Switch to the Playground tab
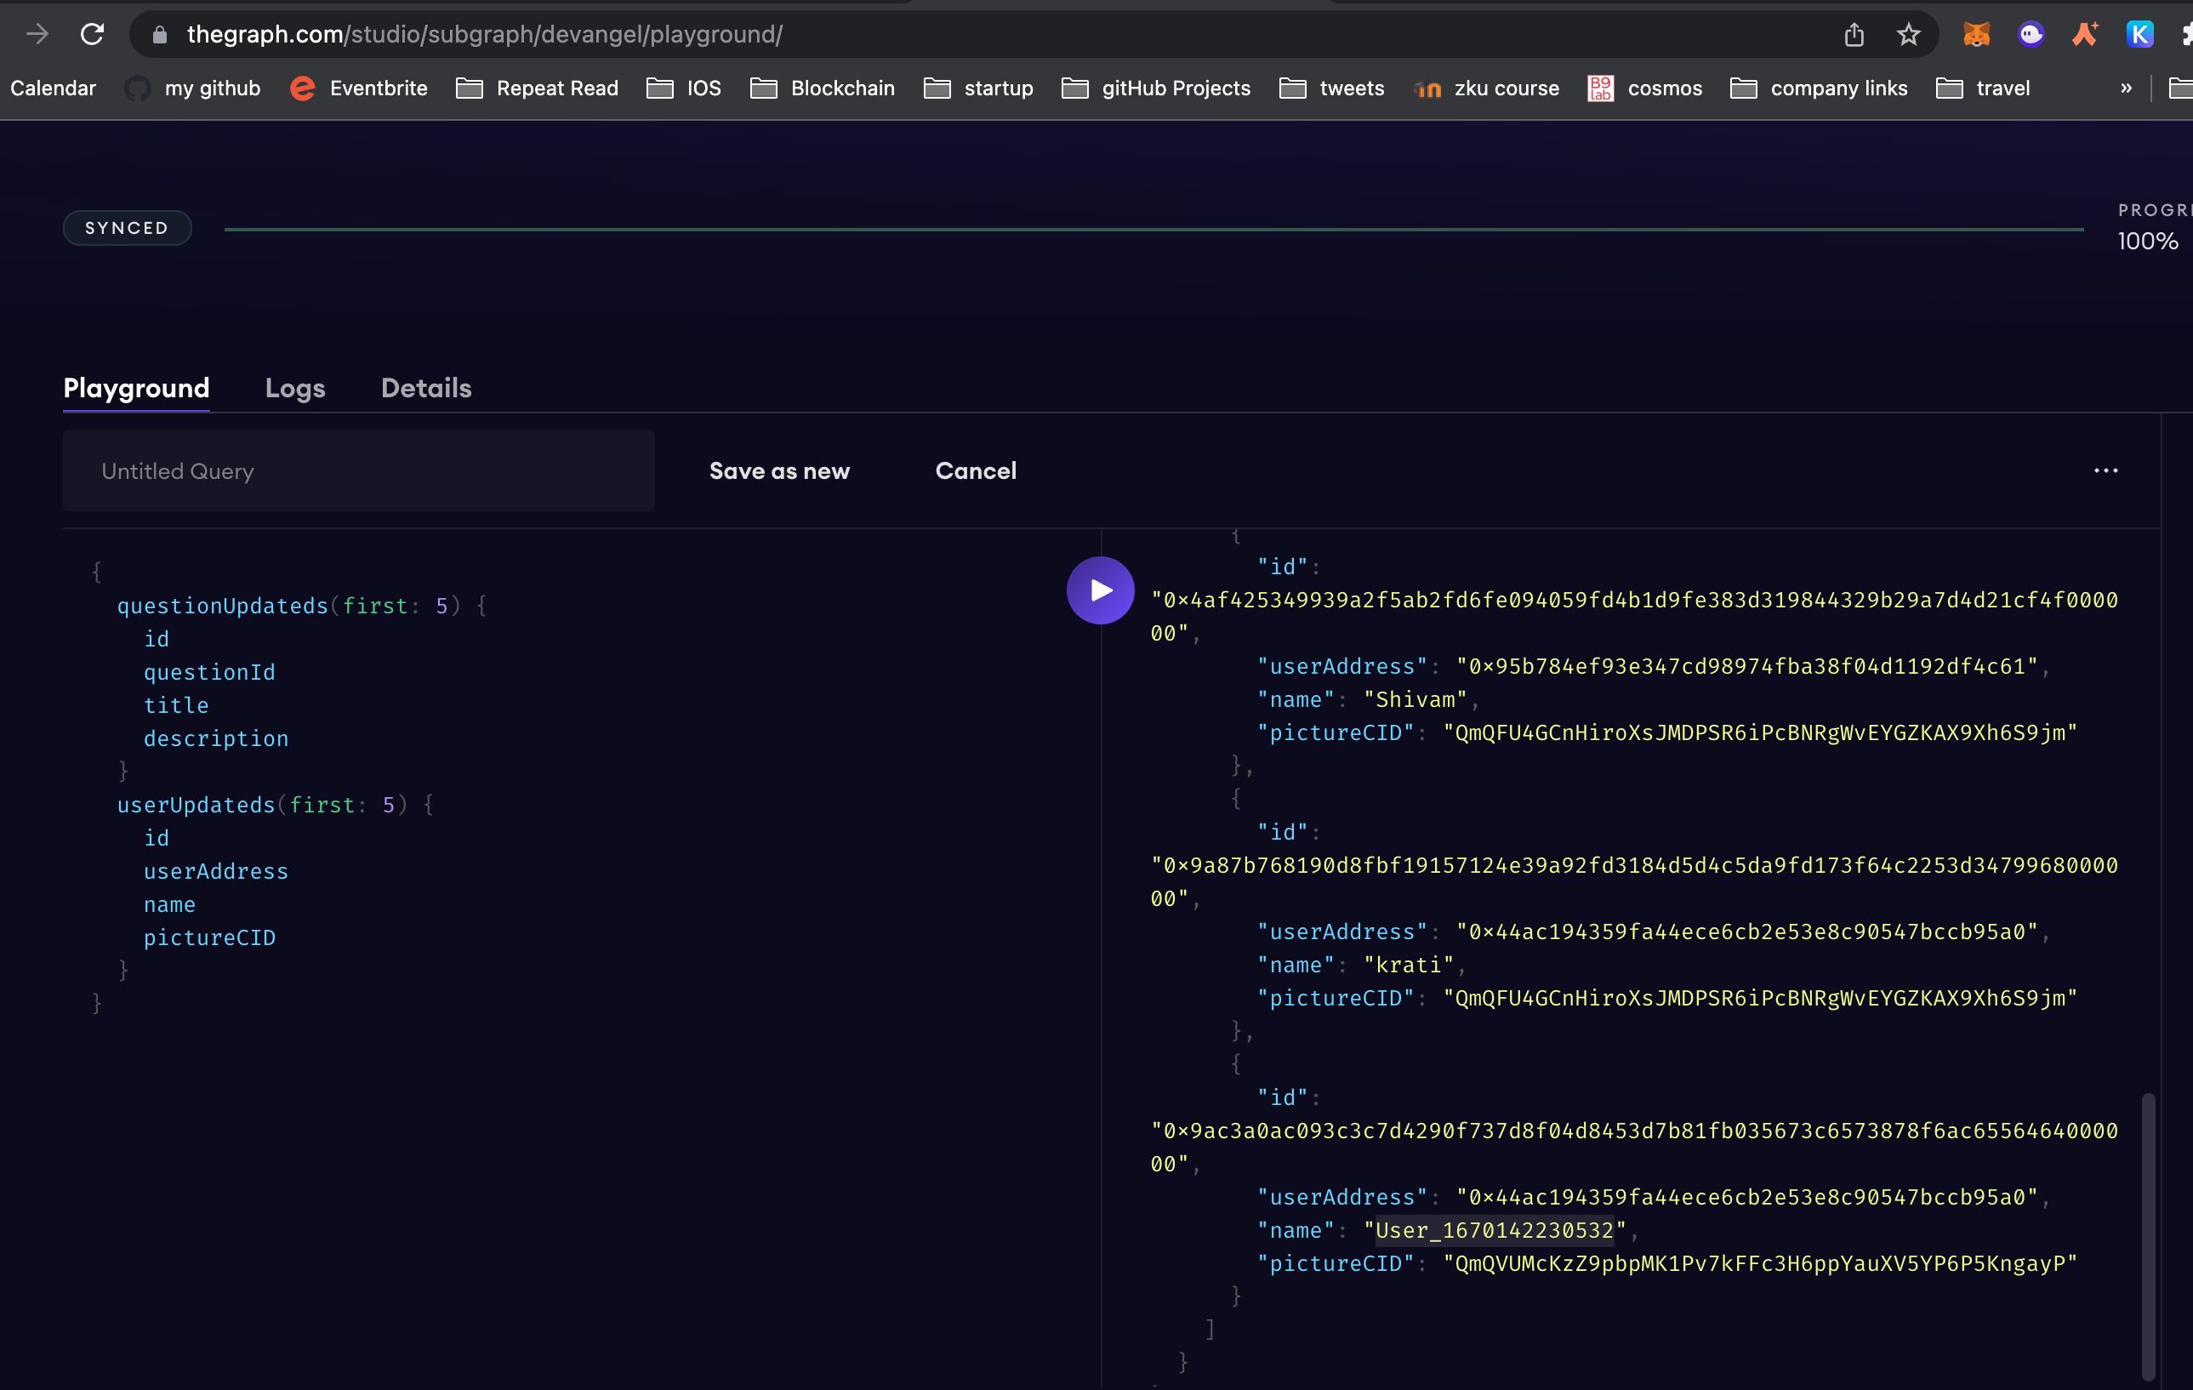Image resolution: width=2193 pixels, height=1390 pixels. (x=137, y=388)
